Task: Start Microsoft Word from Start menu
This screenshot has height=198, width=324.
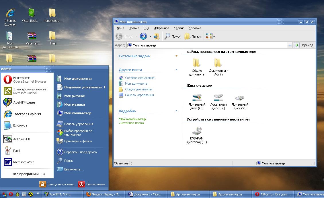Action: point(27,162)
